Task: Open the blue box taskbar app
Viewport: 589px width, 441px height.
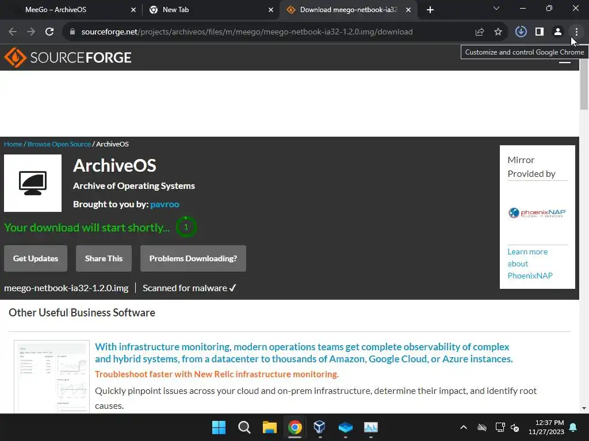Action: coord(345,427)
